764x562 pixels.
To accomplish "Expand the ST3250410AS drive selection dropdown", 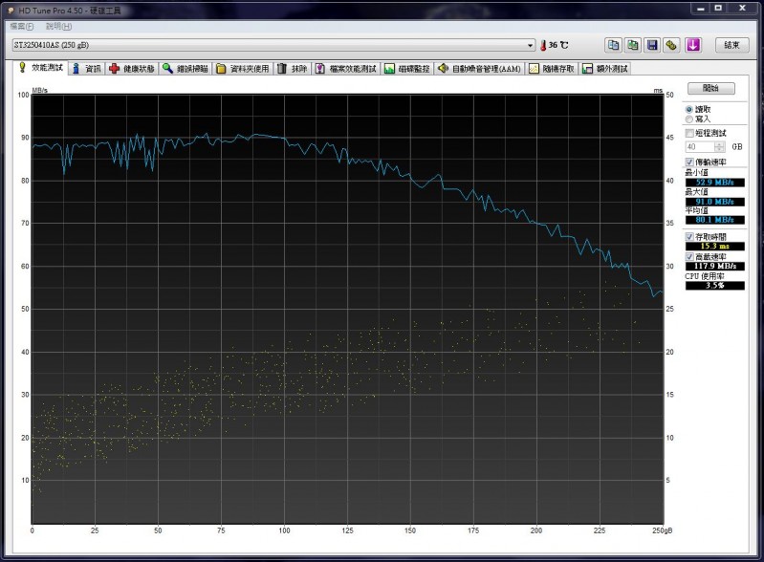I will [530, 45].
